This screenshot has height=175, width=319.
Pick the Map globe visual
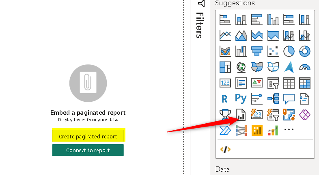click(x=241, y=67)
